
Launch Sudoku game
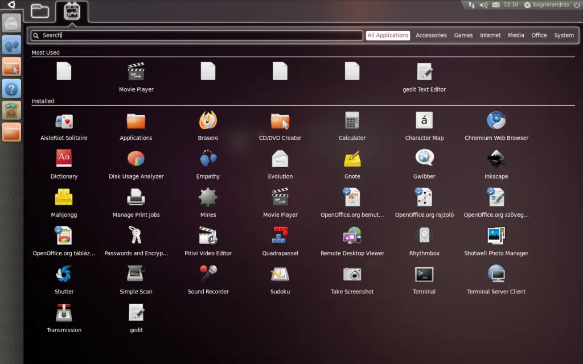[280, 280]
